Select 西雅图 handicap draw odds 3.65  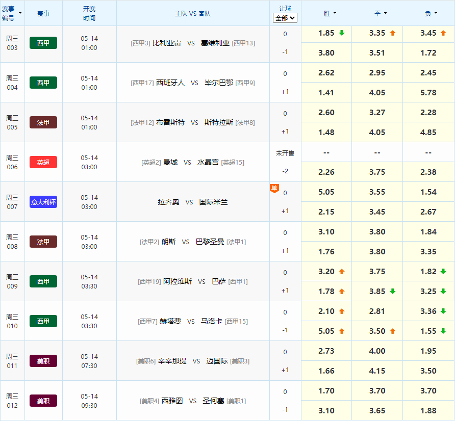[x=377, y=410]
